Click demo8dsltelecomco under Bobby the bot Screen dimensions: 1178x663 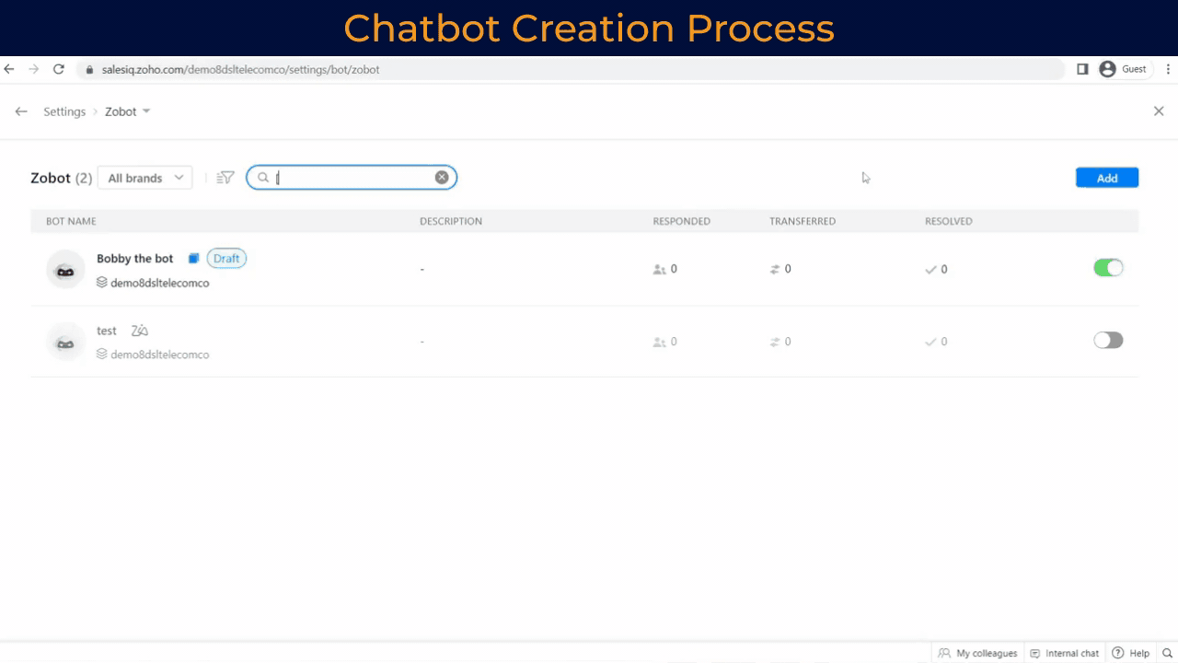click(x=160, y=283)
